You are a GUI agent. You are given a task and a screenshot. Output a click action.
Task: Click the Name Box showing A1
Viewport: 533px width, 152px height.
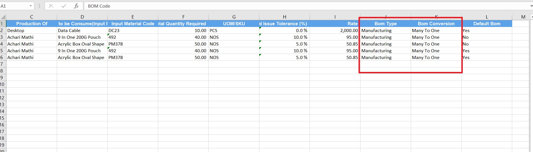coord(14,6)
